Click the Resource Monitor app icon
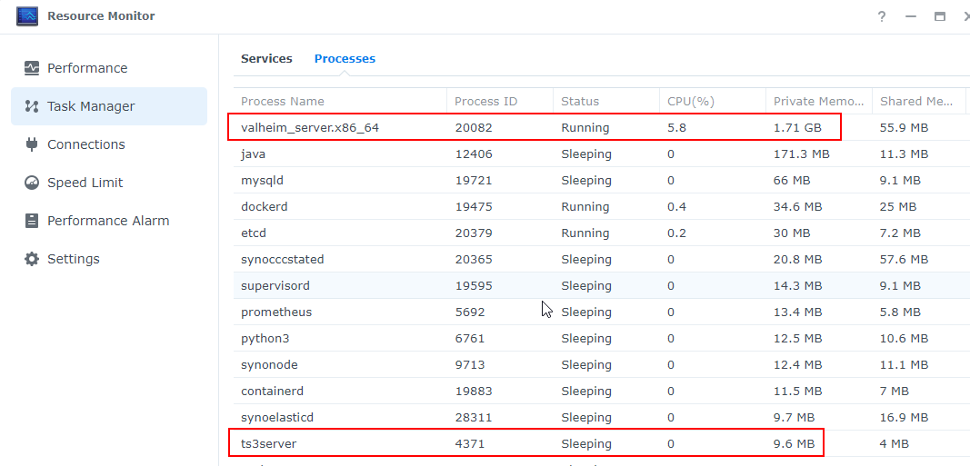Screen dimensions: 970x466 pyautogui.click(x=27, y=16)
